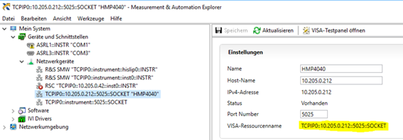Screen dimensions: 403x140
Task: Expand the IVI Drivers node
Action: [13, 119]
